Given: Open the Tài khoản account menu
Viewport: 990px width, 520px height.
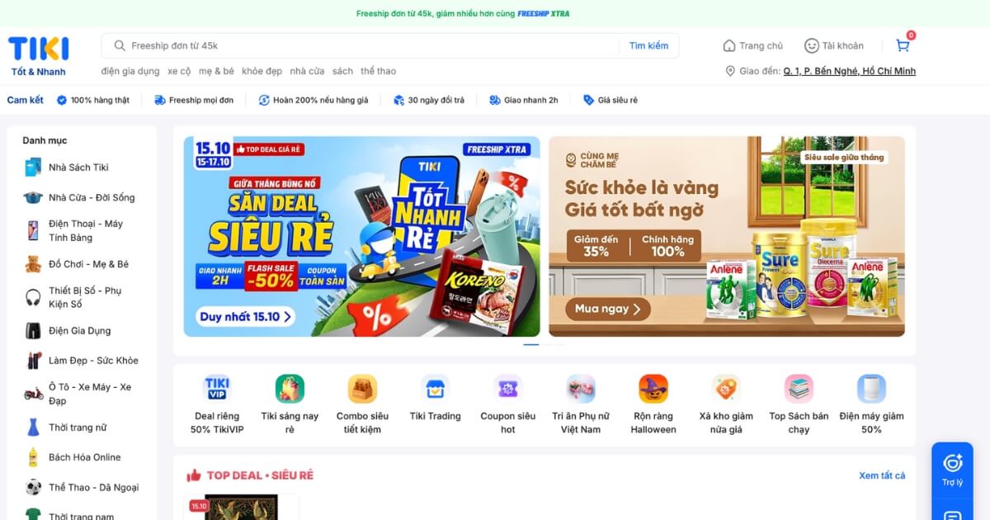Looking at the screenshot, I should coord(834,45).
